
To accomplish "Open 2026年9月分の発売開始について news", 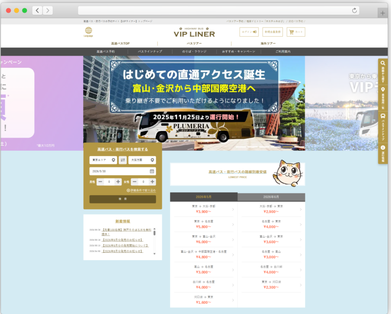I will coord(126,246).
